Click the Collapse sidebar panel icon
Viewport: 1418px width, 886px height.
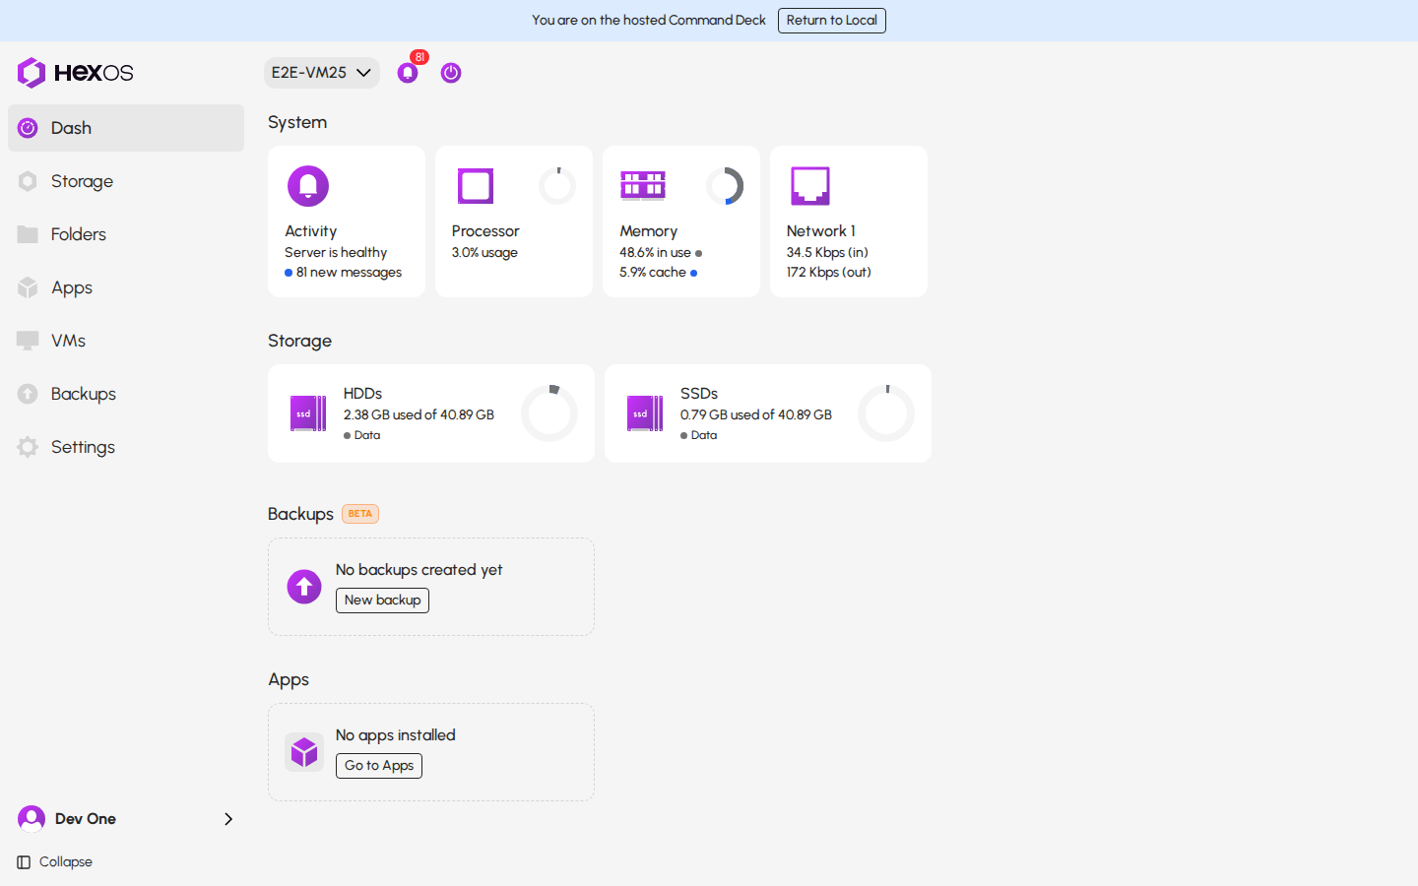point(24,862)
